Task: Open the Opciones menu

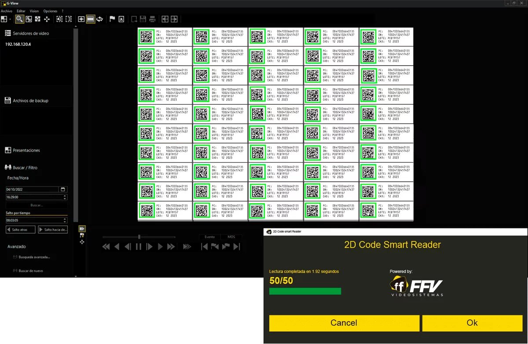Action: click(50, 11)
